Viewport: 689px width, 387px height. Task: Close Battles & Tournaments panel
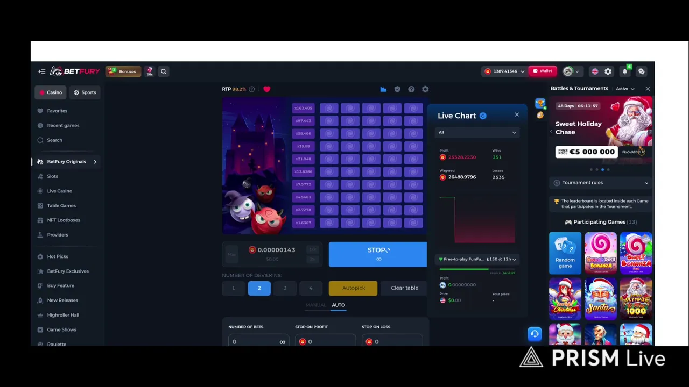(x=648, y=89)
